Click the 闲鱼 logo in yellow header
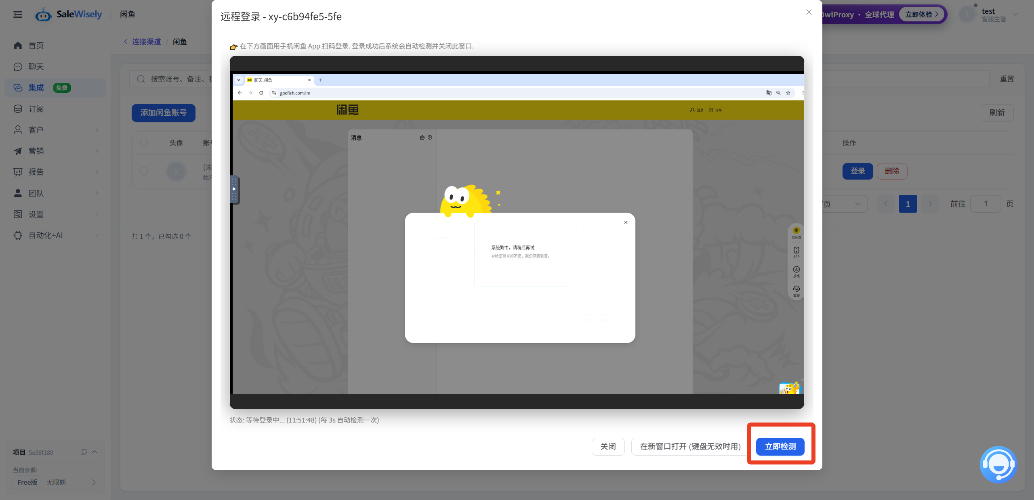1034x500 pixels. 348,110
